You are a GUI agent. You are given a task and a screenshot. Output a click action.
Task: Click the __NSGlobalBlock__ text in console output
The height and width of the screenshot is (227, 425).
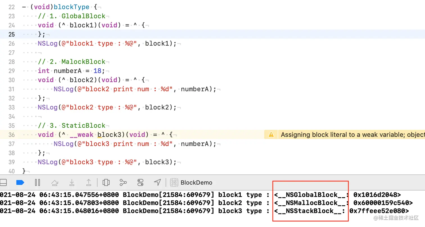(311, 195)
